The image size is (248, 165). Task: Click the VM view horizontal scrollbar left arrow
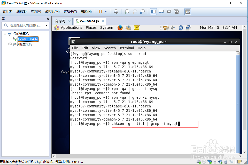click(54, 156)
